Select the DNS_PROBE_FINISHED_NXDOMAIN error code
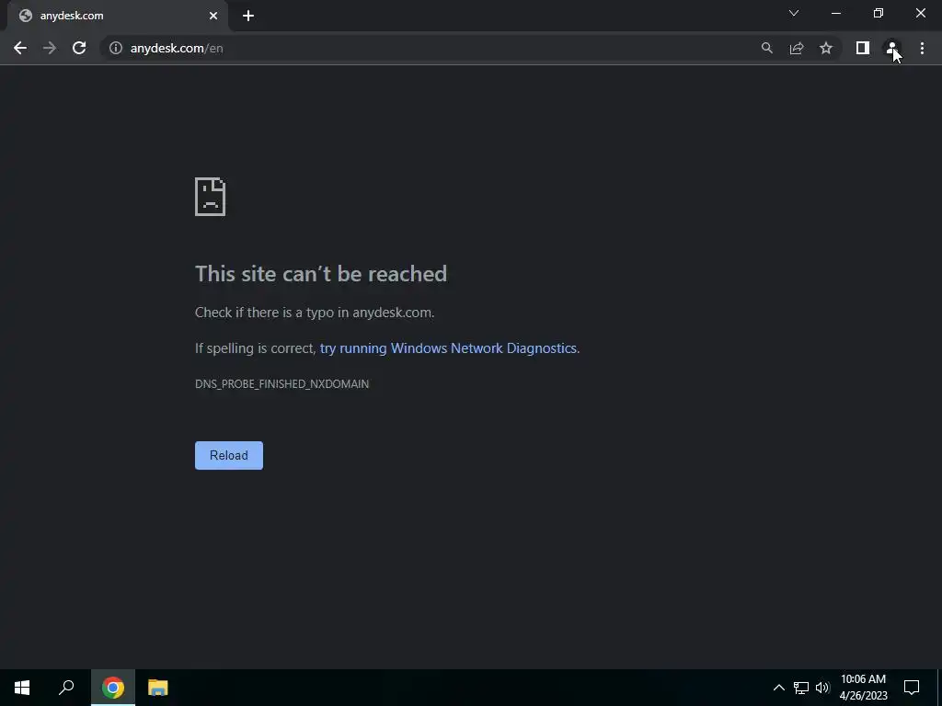 coord(281,383)
